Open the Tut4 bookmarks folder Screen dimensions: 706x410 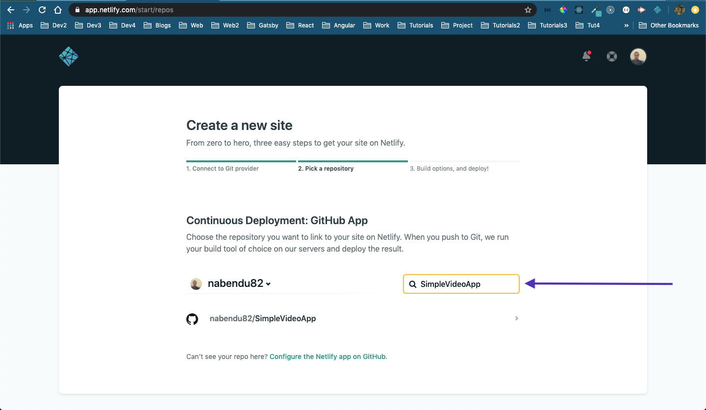tap(587, 26)
